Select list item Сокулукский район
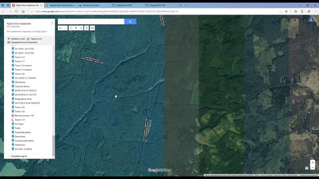Image resolution: width=319 pixels, height=179 pixels. click(x=24, y=141)
